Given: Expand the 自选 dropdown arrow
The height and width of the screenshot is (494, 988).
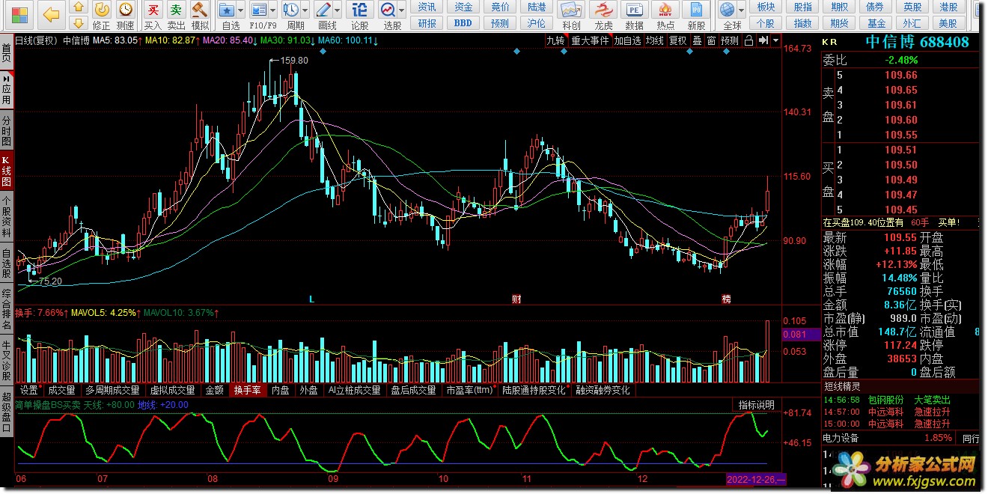Looking at the screenshot, I should click(241, 10).
